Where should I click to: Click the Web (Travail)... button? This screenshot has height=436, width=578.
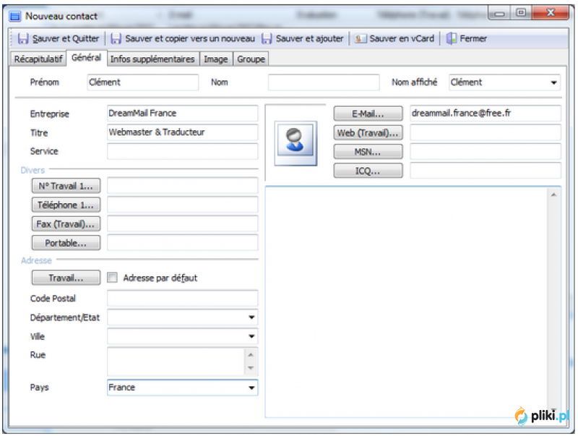pyautogui.click(x=368, y=133)
